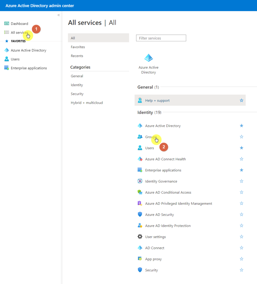This screenshot has width=257, height=284.
Task: Click the Filter services search box
Action: tap(161, 38)
